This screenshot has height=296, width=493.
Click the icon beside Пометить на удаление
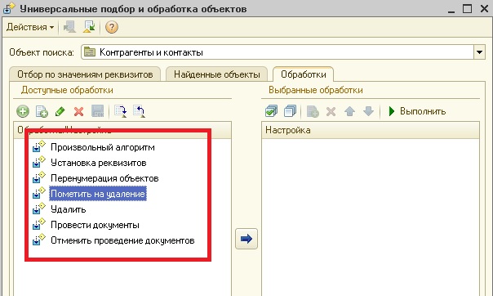coord(39,193)
